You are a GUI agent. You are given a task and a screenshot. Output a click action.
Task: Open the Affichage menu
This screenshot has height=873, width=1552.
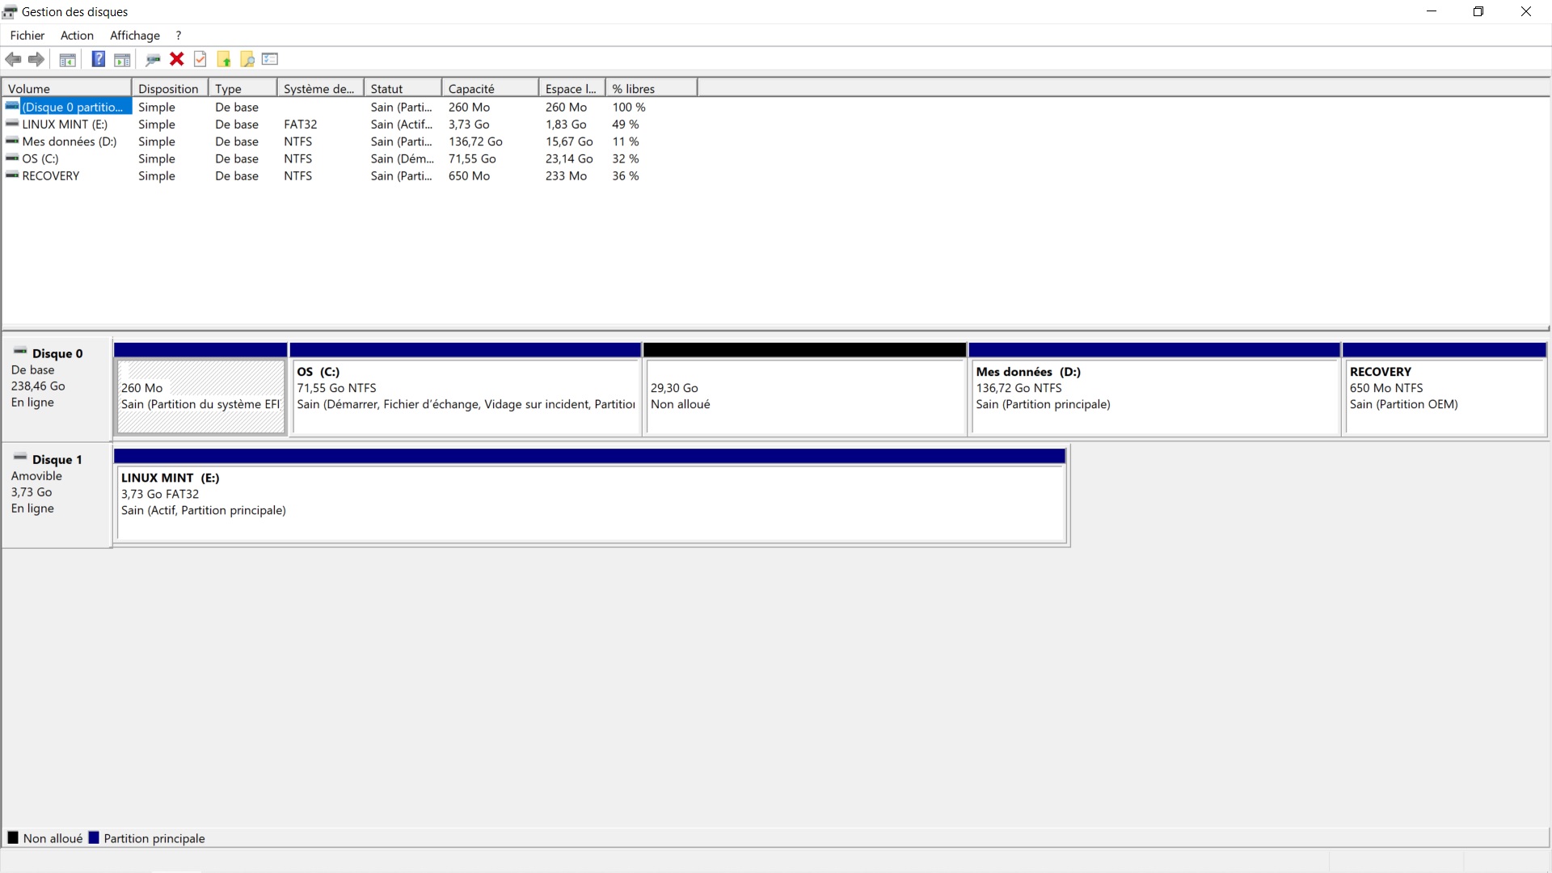[x=135, y=36]
